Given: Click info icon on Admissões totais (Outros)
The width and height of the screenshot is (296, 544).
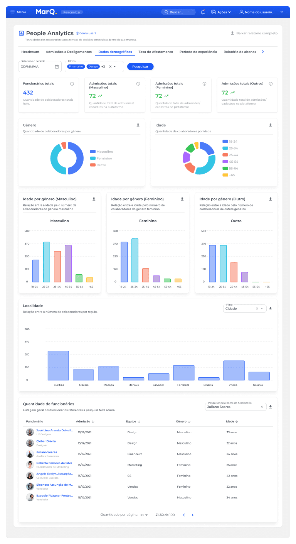Looking at the screenshot, I should 271,84.
